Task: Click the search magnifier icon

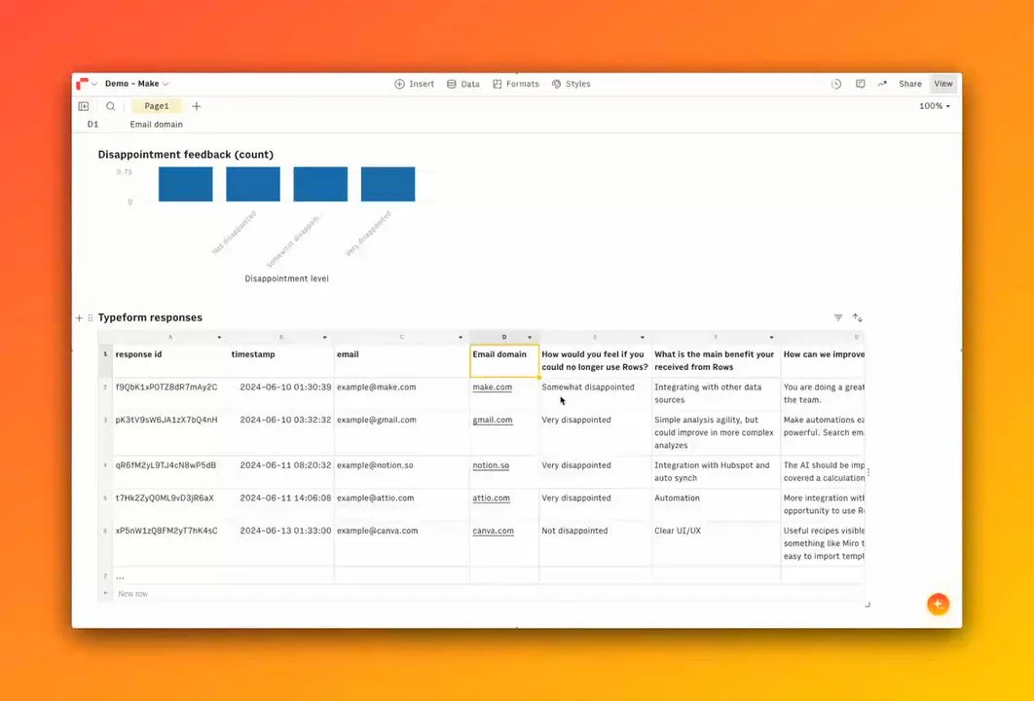Action: click(111, 106)
